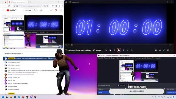
Task: Reload the browser page
Action: click(x=9, y=6)
